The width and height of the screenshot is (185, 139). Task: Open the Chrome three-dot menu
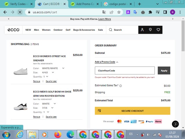180,12
